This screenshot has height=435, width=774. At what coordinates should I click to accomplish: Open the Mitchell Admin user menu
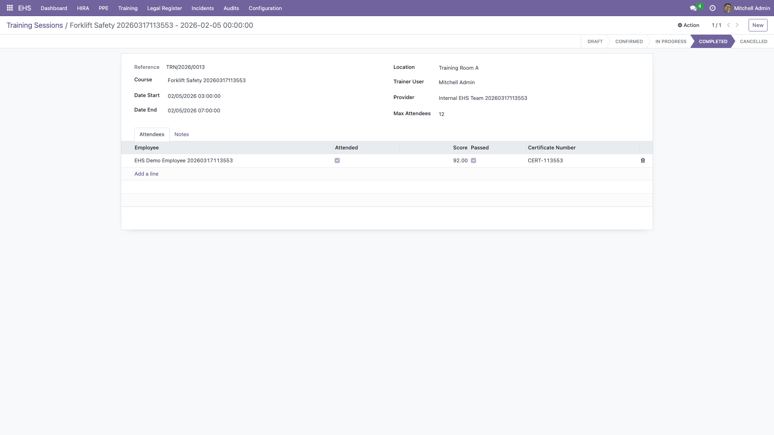point(751,8)
